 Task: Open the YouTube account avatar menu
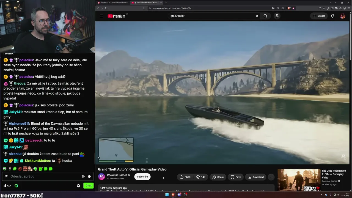343,16
